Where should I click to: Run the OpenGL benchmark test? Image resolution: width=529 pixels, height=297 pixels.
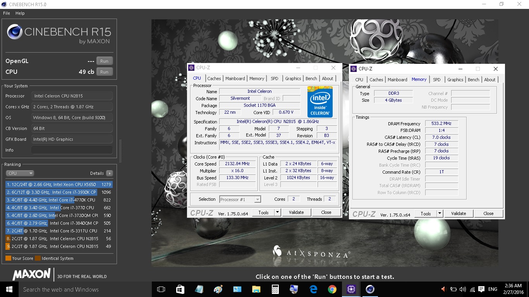[104, 61]
